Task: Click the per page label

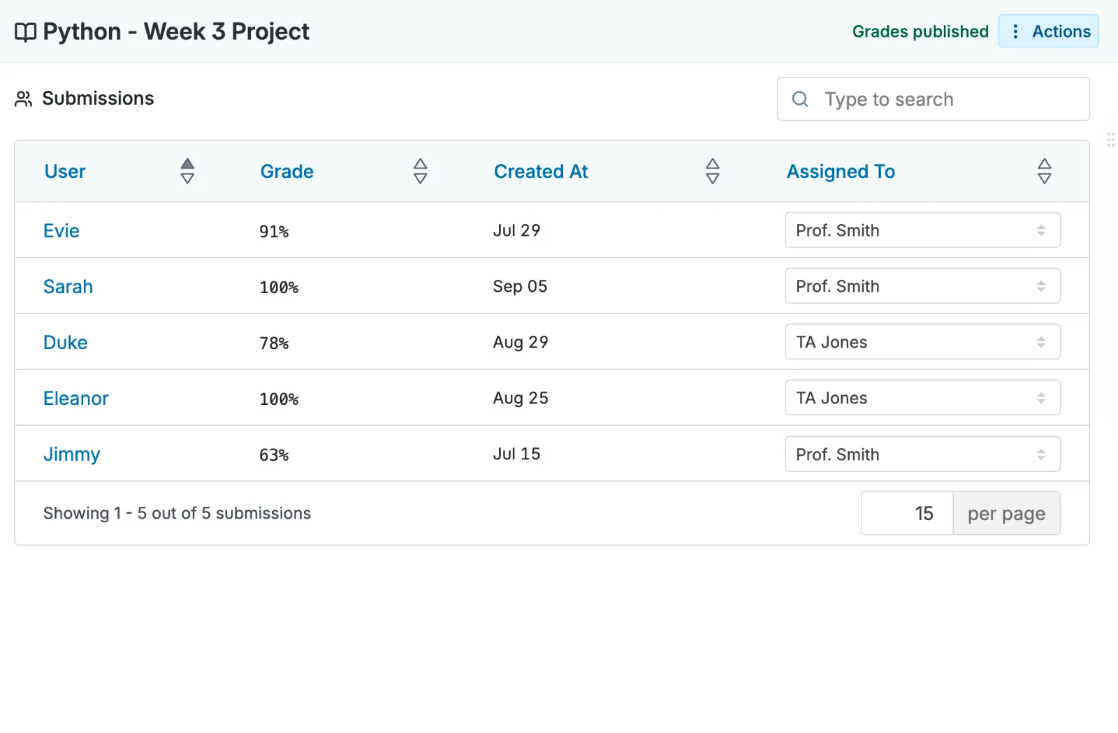Action: click(x=1006, y=513)
